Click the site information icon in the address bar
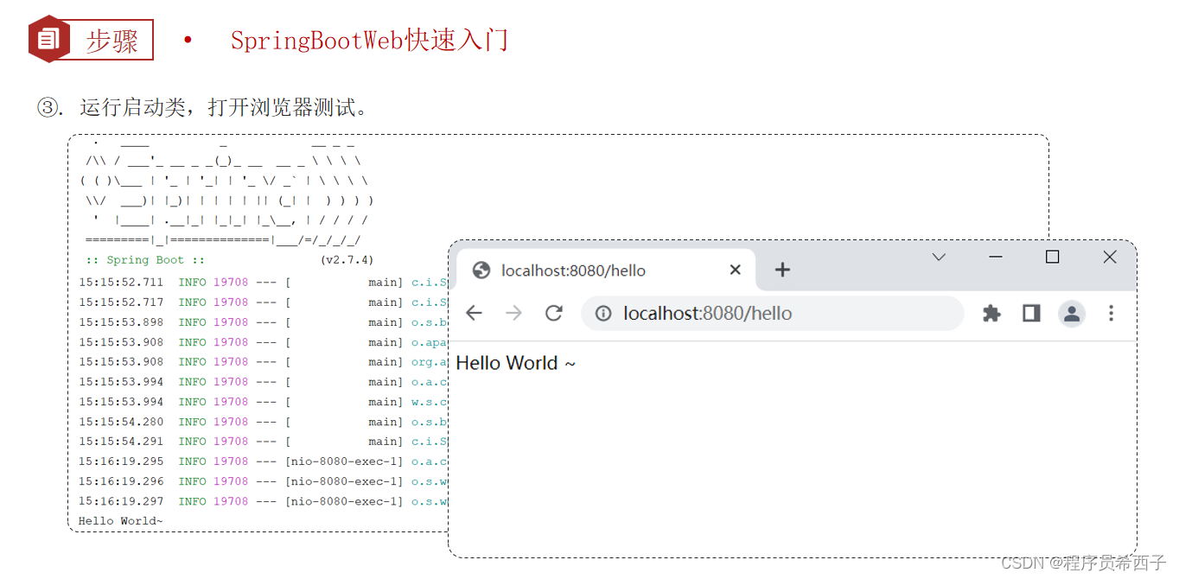 pyautogui.click(x=602, y=314)
